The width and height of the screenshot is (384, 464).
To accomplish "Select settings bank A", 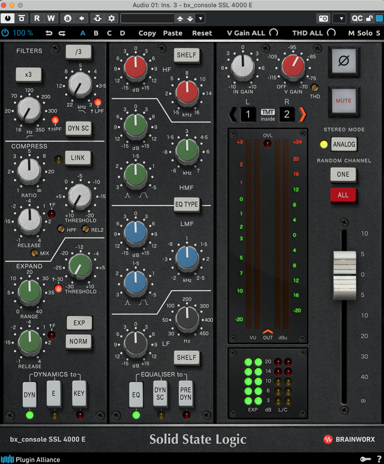I will click(x=83, y=33).
